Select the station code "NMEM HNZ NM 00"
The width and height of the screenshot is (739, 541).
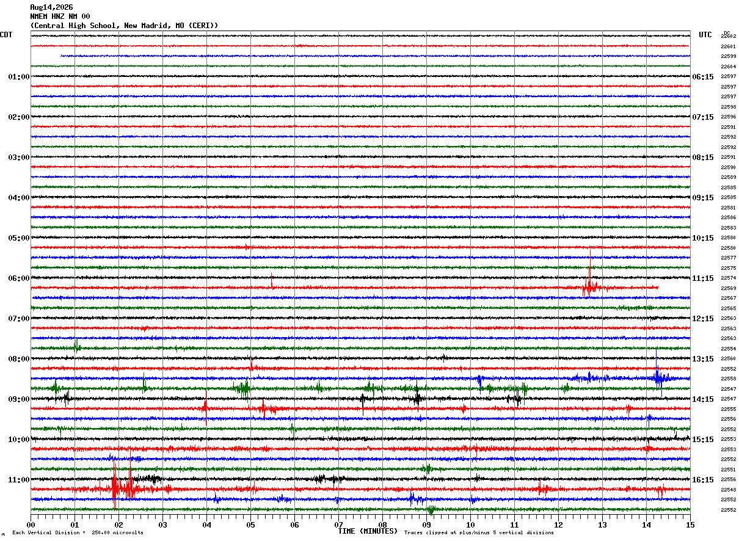tap(60, 16)
